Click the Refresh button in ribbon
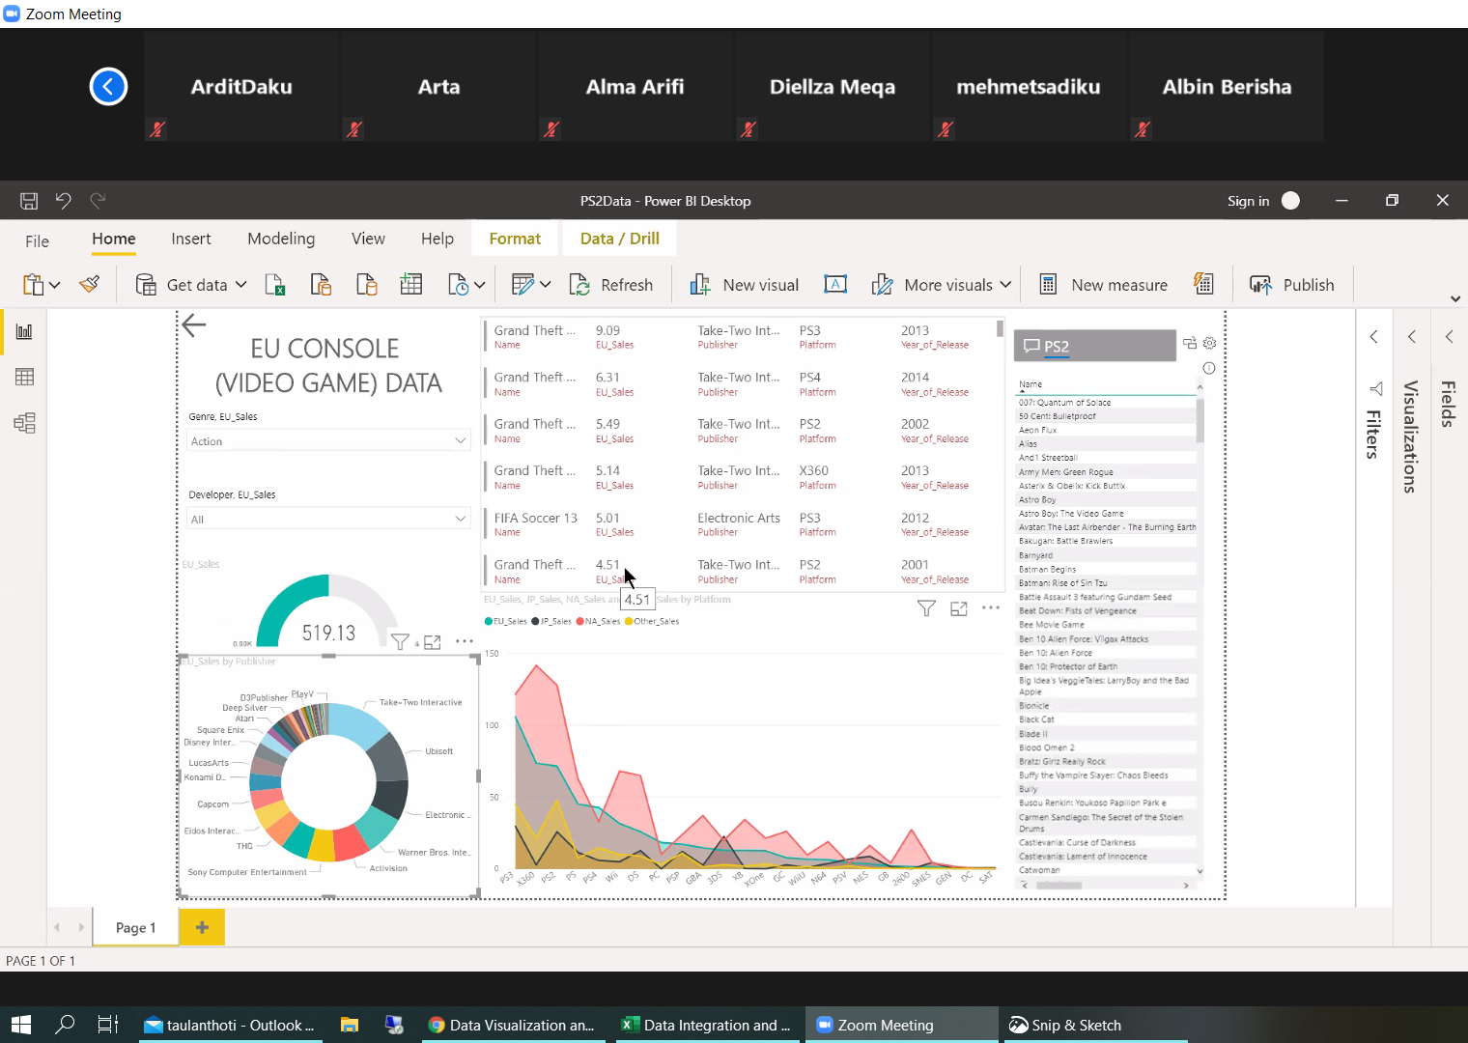The height and width of the screenshot is (1043, 1468). tap(612, 285)
